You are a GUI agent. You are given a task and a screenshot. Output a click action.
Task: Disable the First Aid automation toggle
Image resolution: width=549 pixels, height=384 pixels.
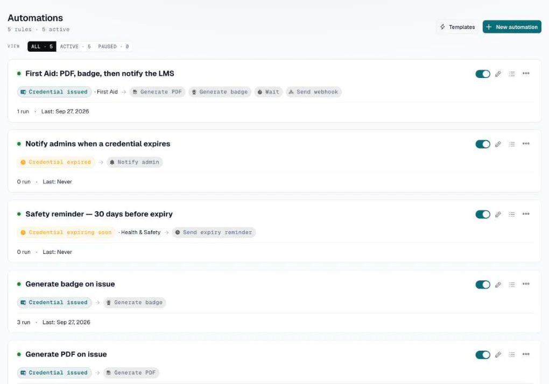click(x=482, y=74)
